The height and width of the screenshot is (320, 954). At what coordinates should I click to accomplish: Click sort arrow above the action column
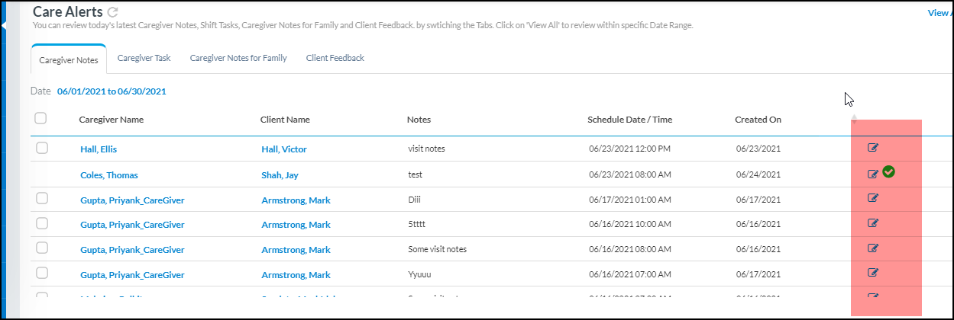click(x=854, y=118)
